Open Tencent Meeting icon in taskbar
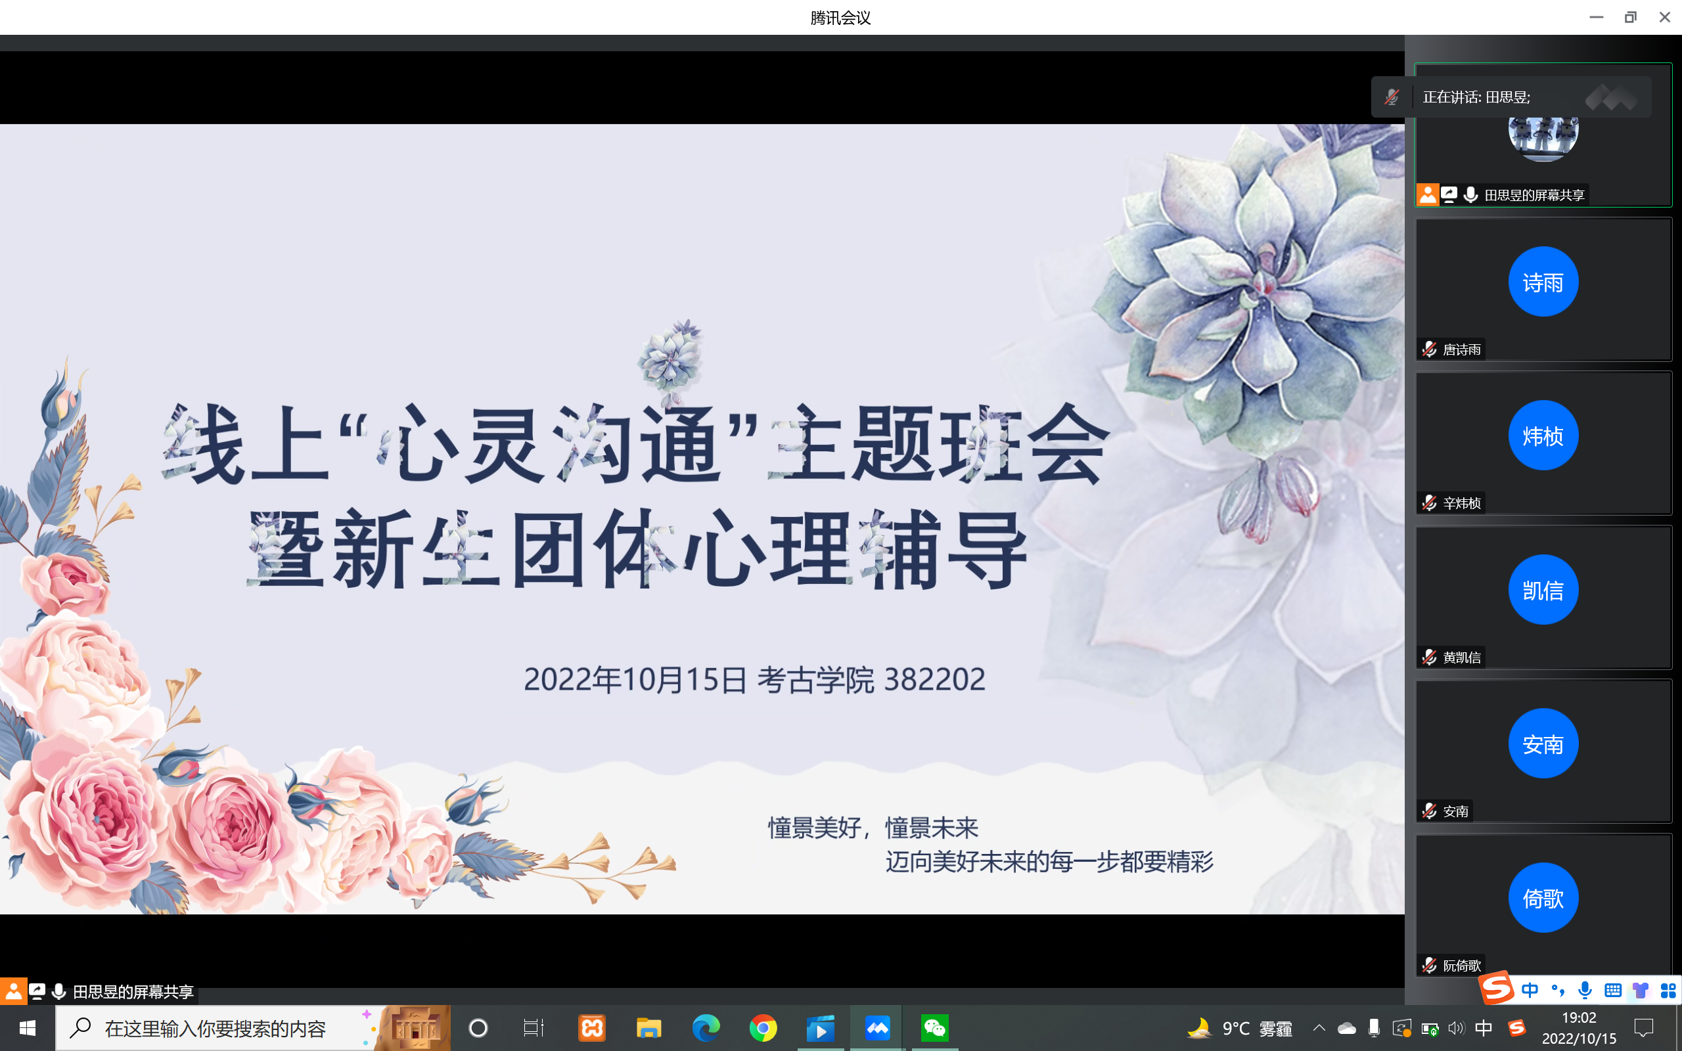 point(877,1028)
